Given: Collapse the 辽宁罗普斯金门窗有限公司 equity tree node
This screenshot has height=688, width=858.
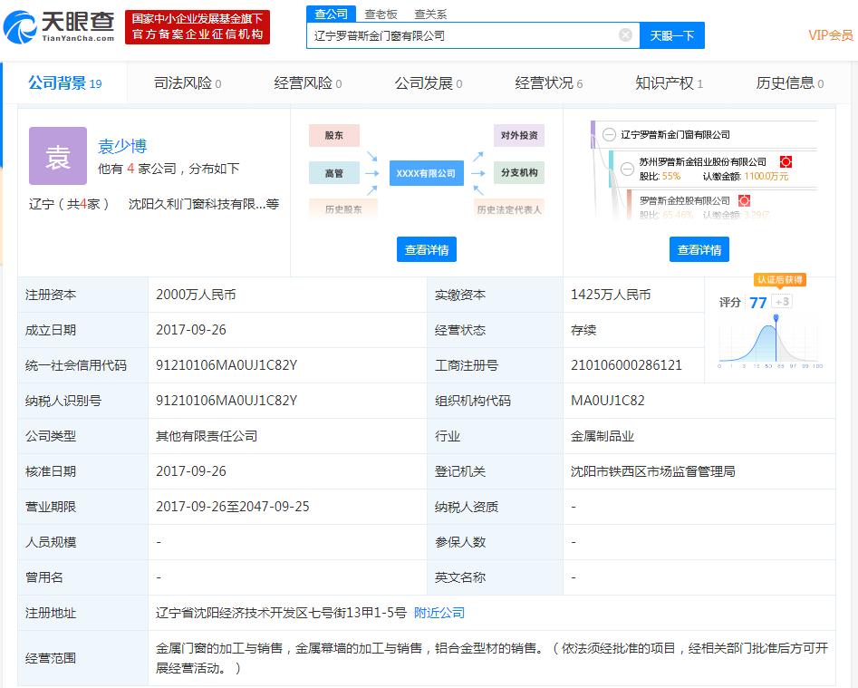Looking at the screenshot, I should (609, 135).
